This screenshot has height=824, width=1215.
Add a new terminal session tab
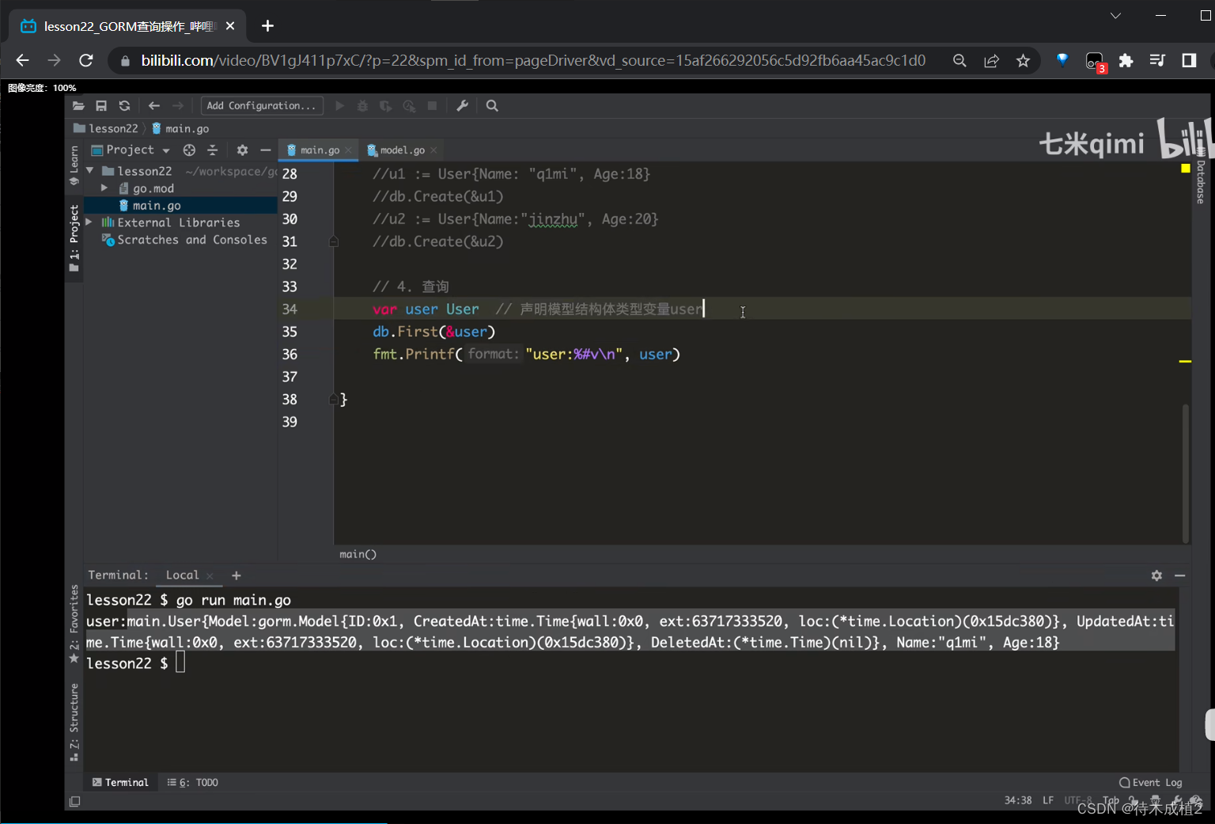236,575
